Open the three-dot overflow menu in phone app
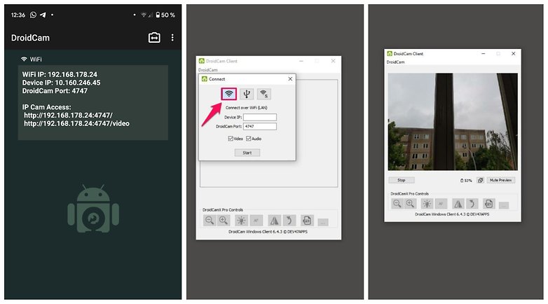The image size is (548, 304). [172, 38]
